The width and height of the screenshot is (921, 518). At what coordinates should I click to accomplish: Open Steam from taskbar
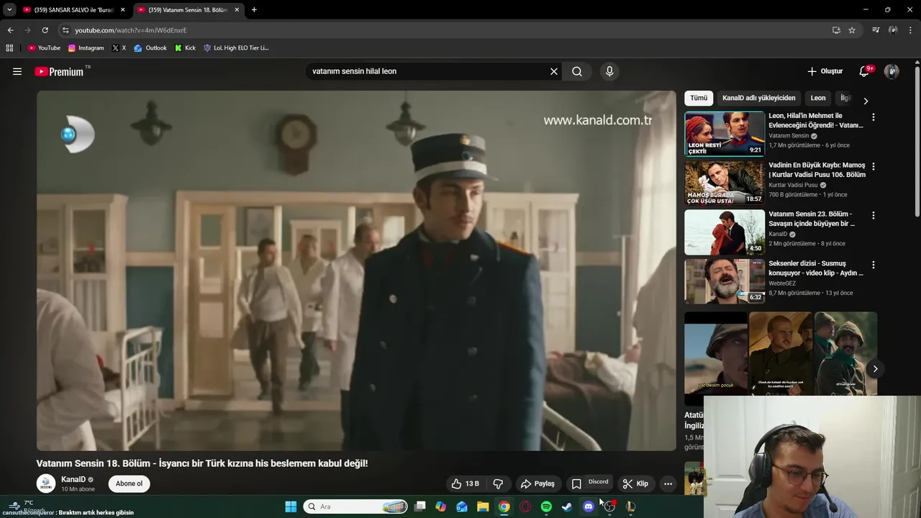567,506
